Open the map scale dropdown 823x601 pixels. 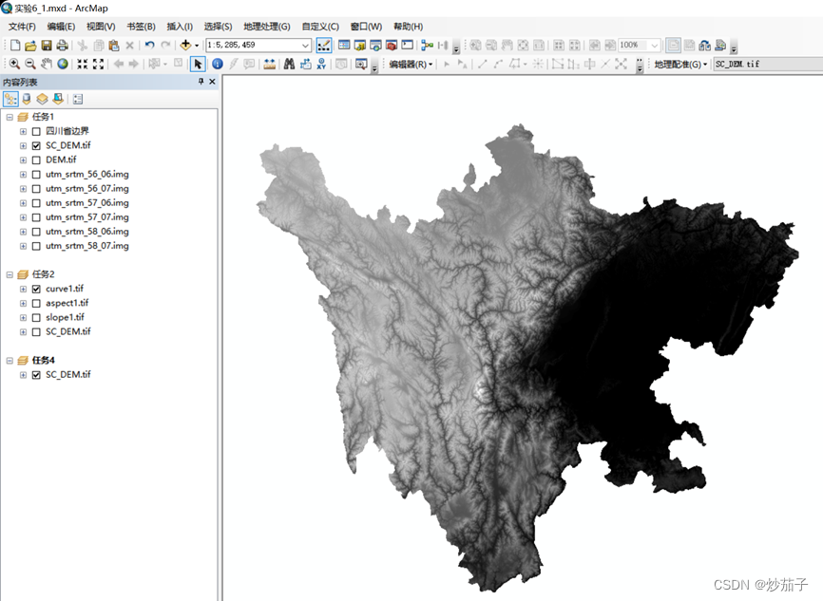[305, 45]
